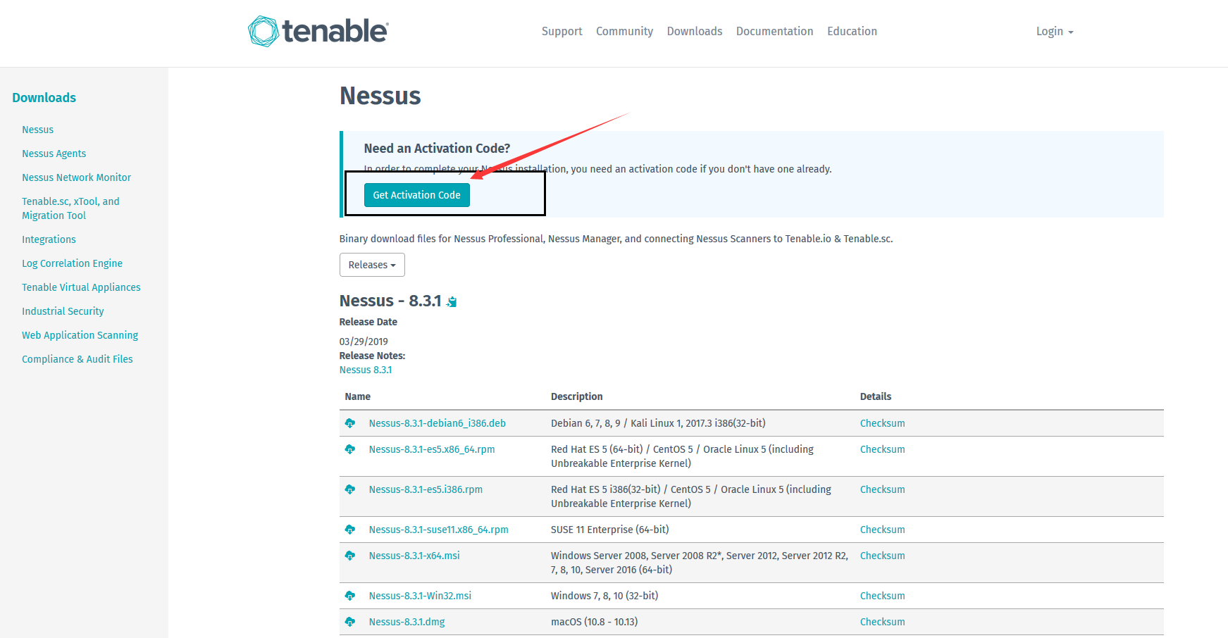View Checksum for Nessus-8.3.1-x64.msi
1228x638 pixels.
(x=882, y=556)
